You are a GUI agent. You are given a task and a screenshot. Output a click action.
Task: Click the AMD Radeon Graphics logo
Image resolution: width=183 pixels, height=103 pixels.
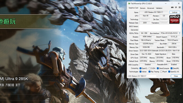tap(175, 19)
